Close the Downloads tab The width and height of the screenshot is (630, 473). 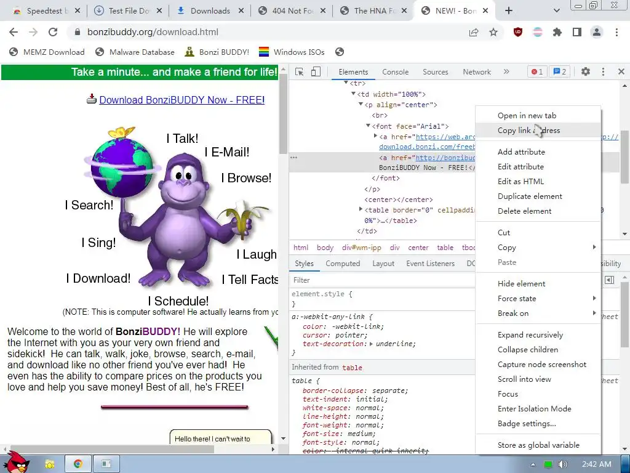coord(241,11)
